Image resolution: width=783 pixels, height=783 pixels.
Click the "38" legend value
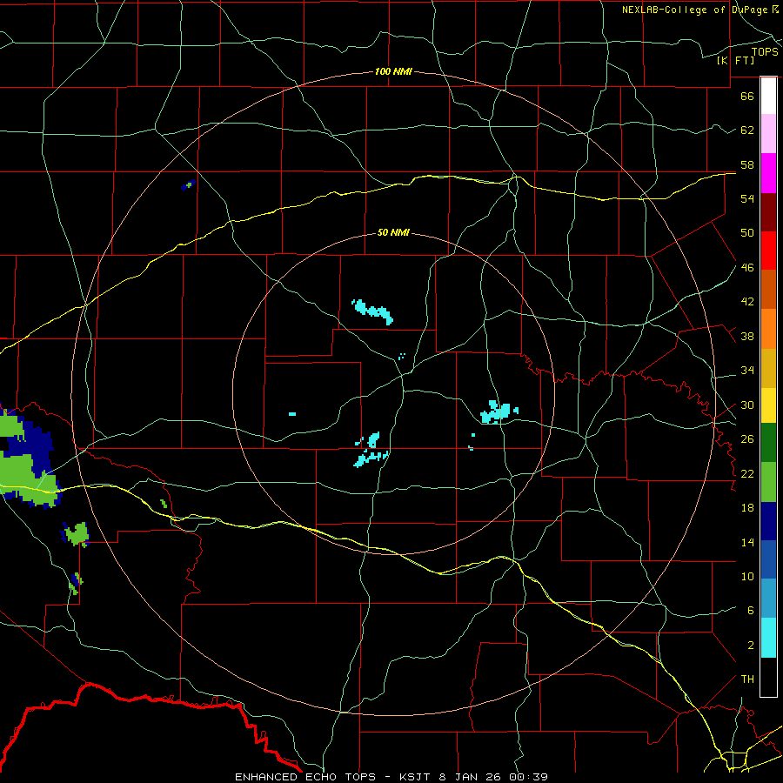747,337
